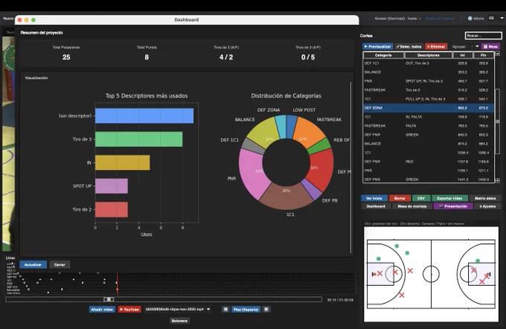This screenshot has height=329, width=506.
Task: Select the FASTBREAK FALTA row
Action: 429,126
